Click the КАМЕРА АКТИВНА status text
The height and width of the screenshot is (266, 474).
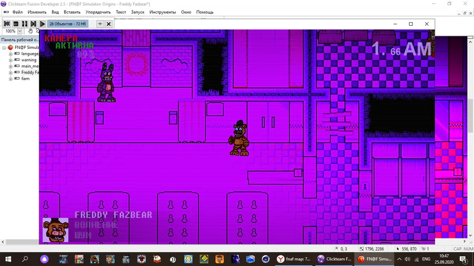click(70, 42)
